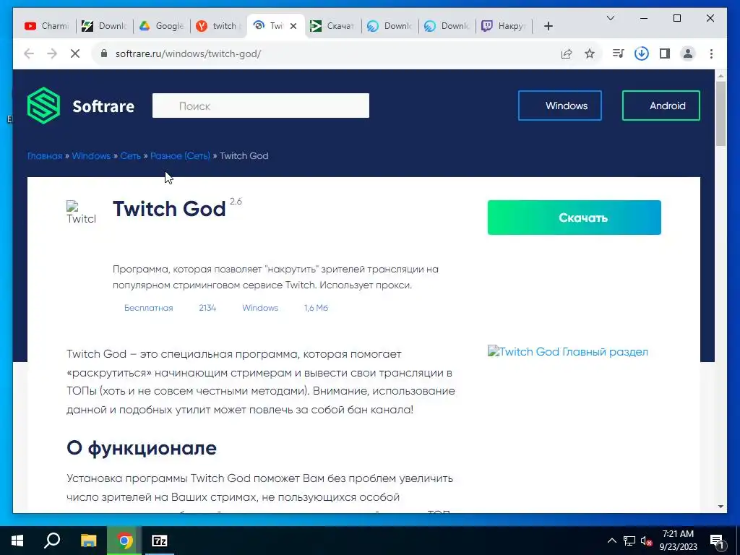Open the Chrome three-dot menu
This screenshot has width=740, height=555.
point(711,53)
